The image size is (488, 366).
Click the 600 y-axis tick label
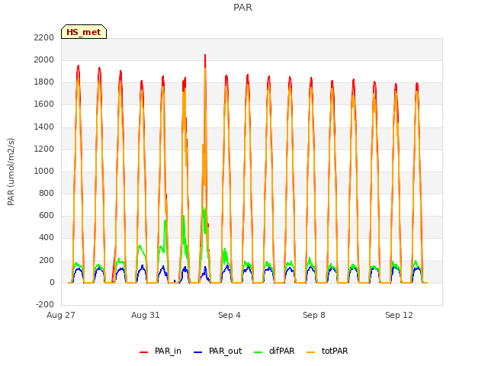pyautogui.click(x=47, y=215)
